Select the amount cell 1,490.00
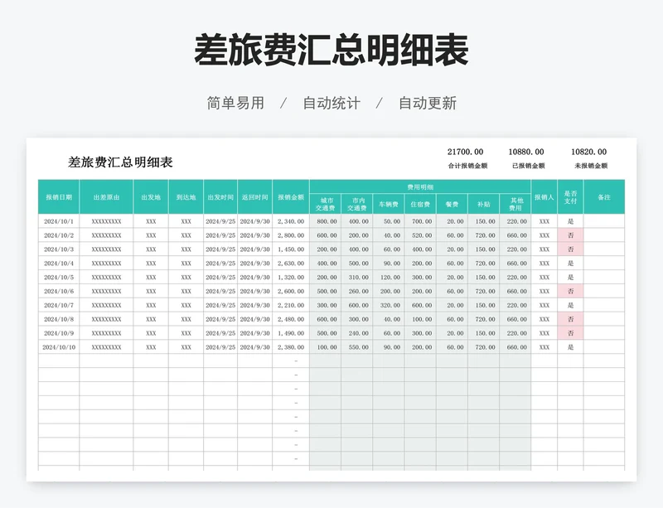Viewport: 663px width, 508px height. click(291, 333)
